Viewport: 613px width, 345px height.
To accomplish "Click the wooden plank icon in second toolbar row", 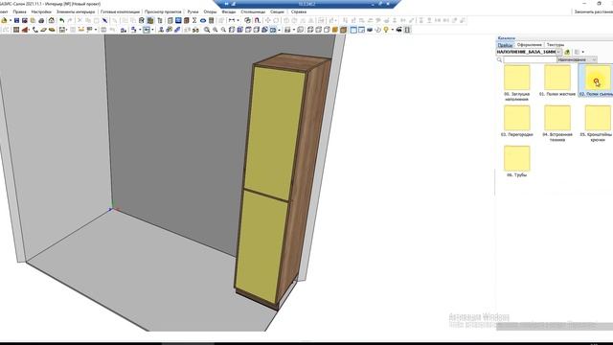I will [x=43, y=30].
